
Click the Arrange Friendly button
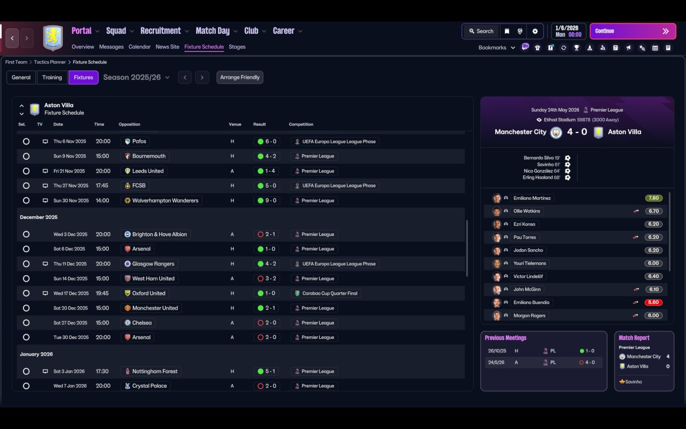(x=240, y=77)
